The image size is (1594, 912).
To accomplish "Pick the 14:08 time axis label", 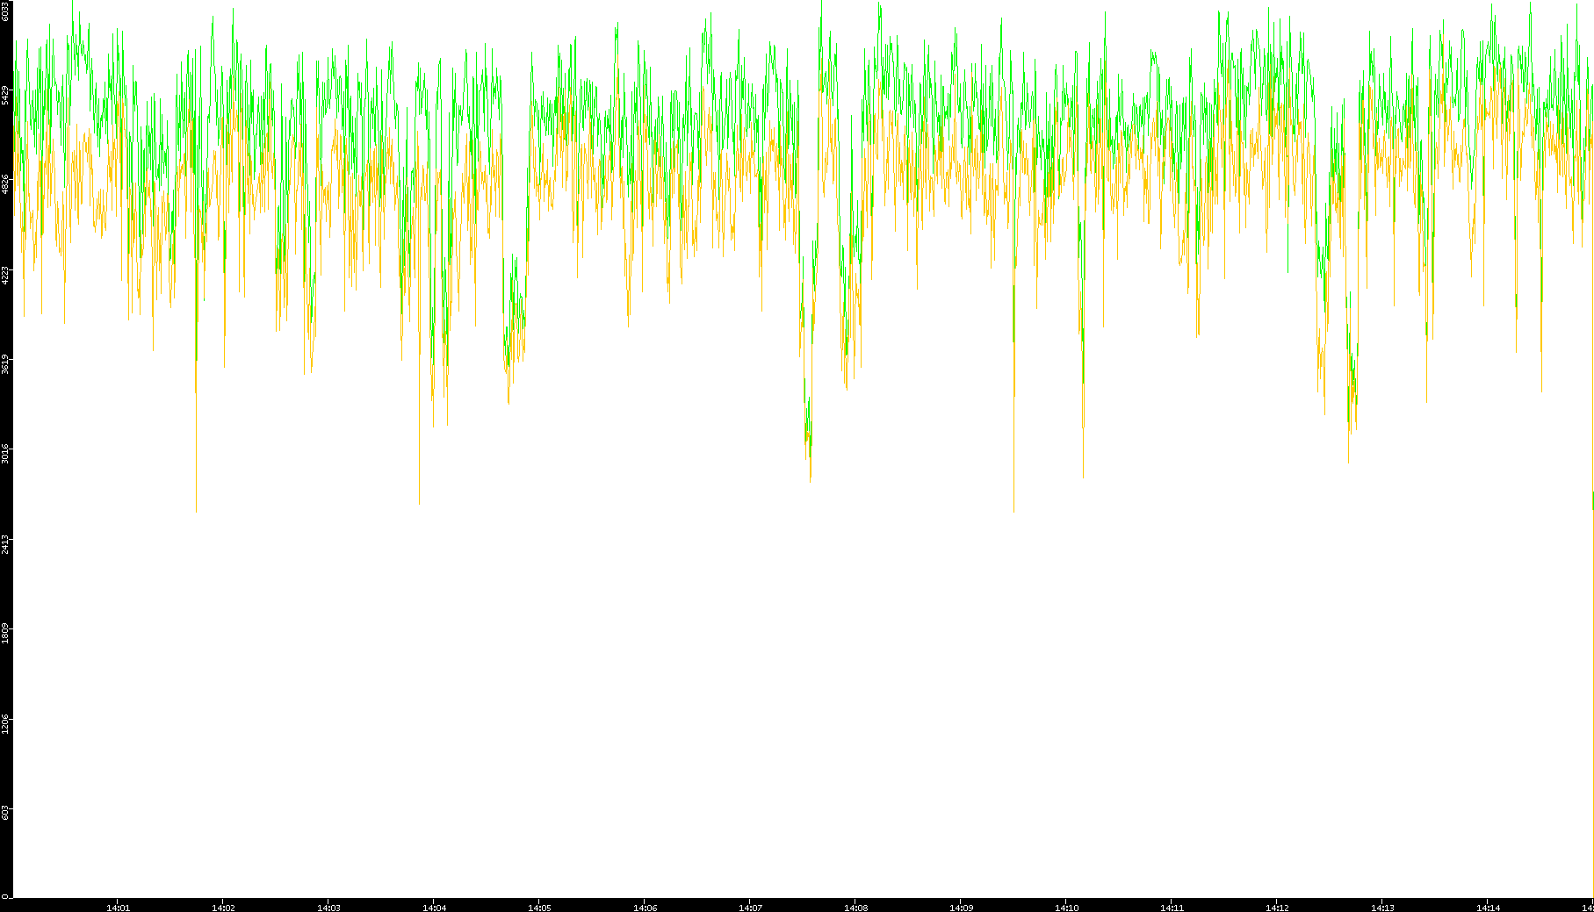I will [x=856, y=908].
